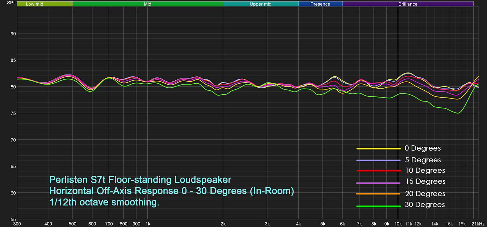Screen dimensions: 487x227
Task: Click the SPL axis label
Action: [6, 3]
